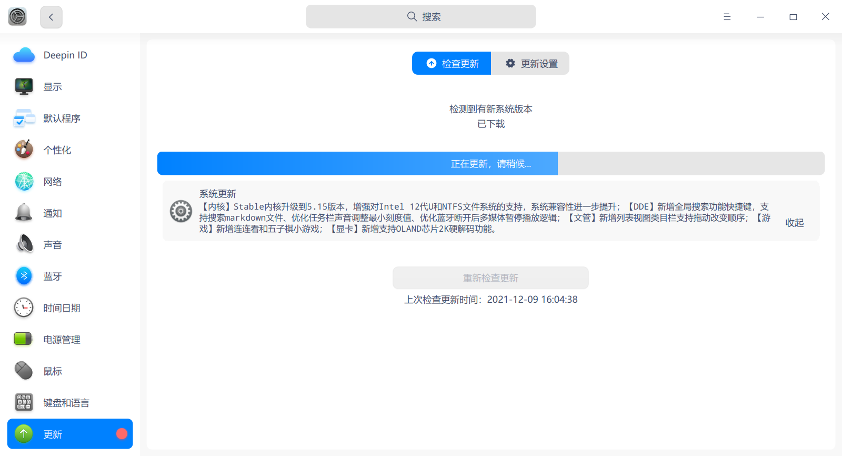Open the 声音 speaker icon
842x456 pixels.
(x=24, y=245)
